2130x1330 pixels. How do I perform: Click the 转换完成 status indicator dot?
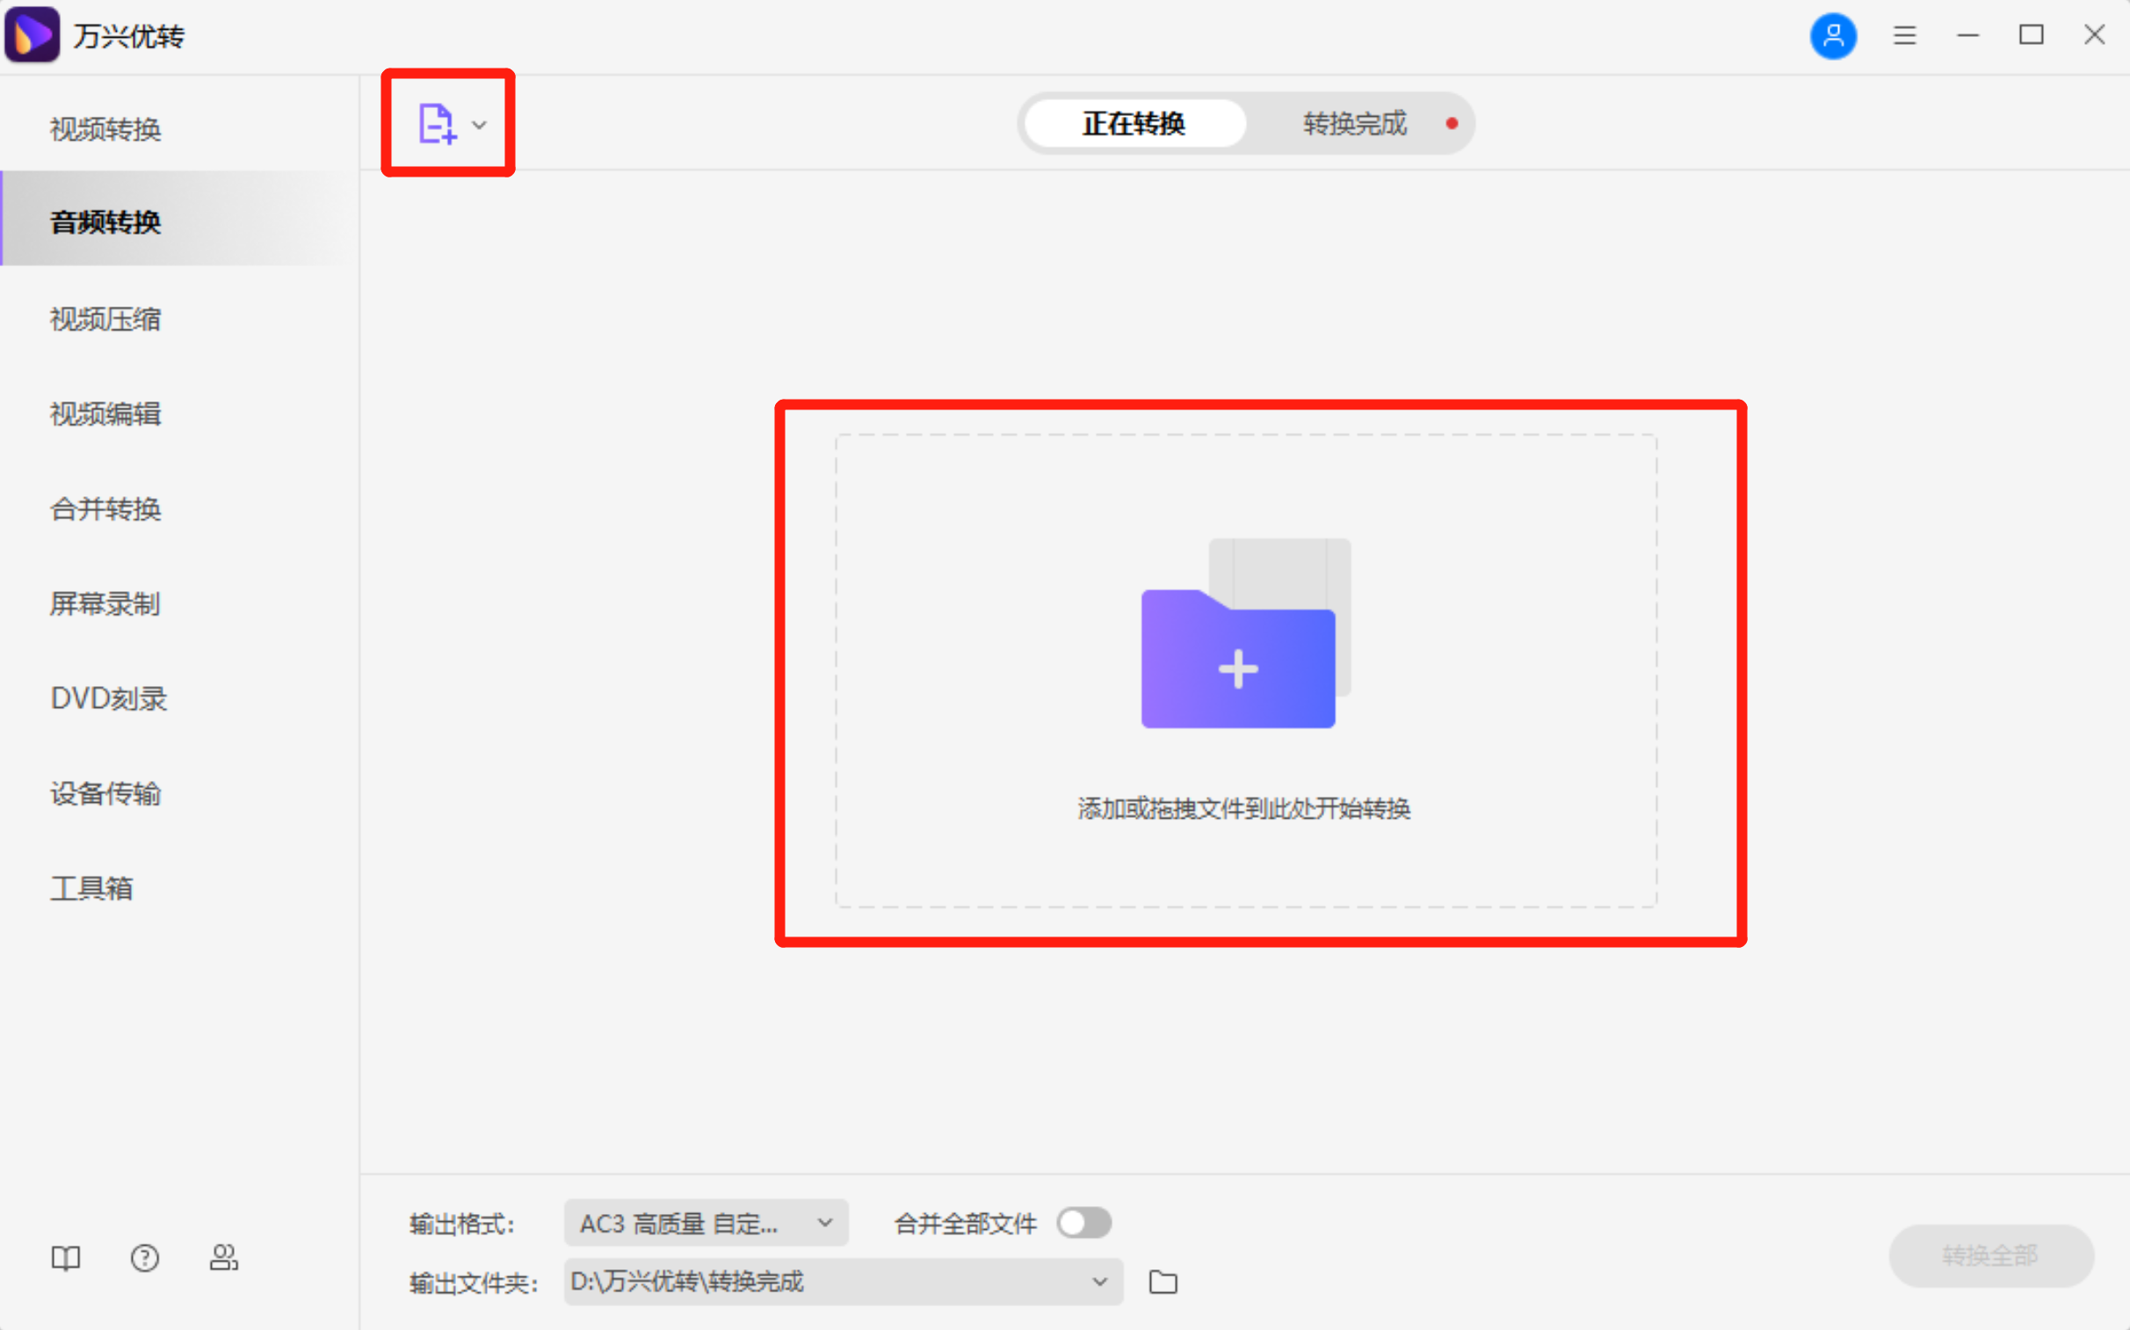tap(1451, 123)
